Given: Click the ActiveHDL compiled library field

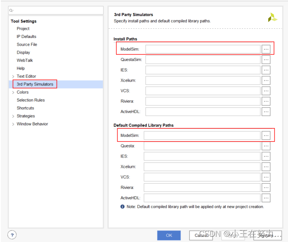Looking at the screenshot, I should pos(202,198).
